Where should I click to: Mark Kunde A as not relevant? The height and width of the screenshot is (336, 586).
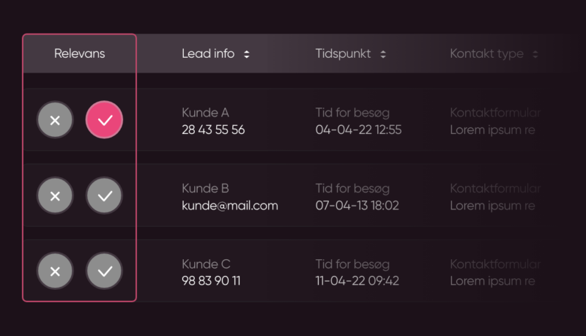pyautogui.click(x=55, y=120)
